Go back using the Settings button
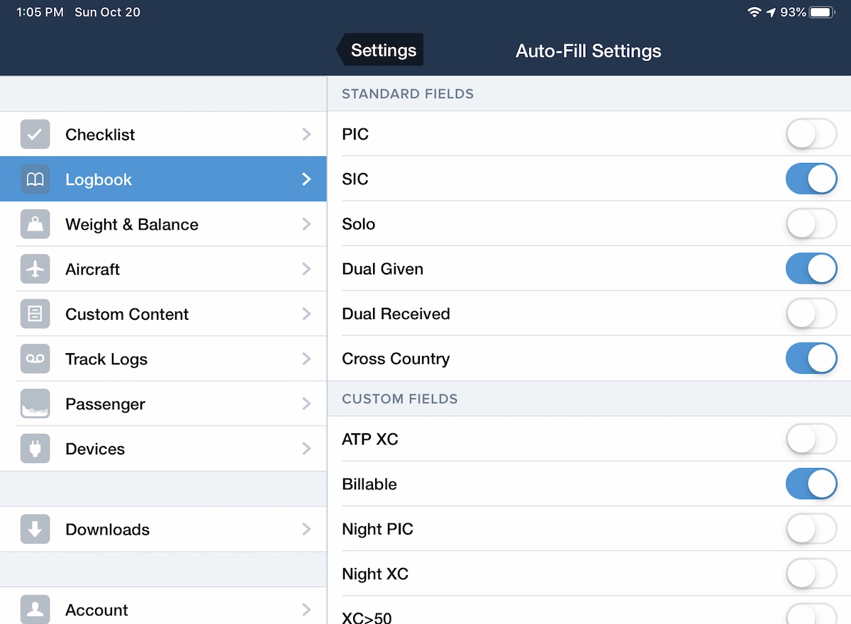The width and height of the screenshot is (851, 624). (x=382, y=50)
